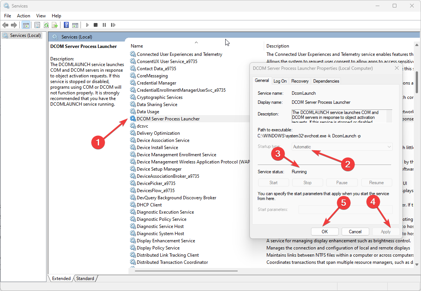The image size is (421, 291).
Task: Click the gear icon beside Cryptographic Services
Action: (133, 97)
